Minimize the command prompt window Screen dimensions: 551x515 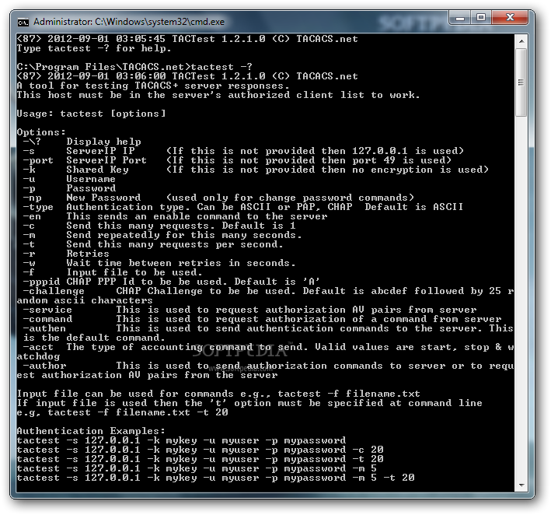460,18
